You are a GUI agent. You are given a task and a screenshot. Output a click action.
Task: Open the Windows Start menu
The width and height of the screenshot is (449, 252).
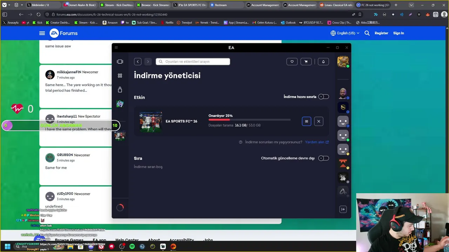(7, 246)
